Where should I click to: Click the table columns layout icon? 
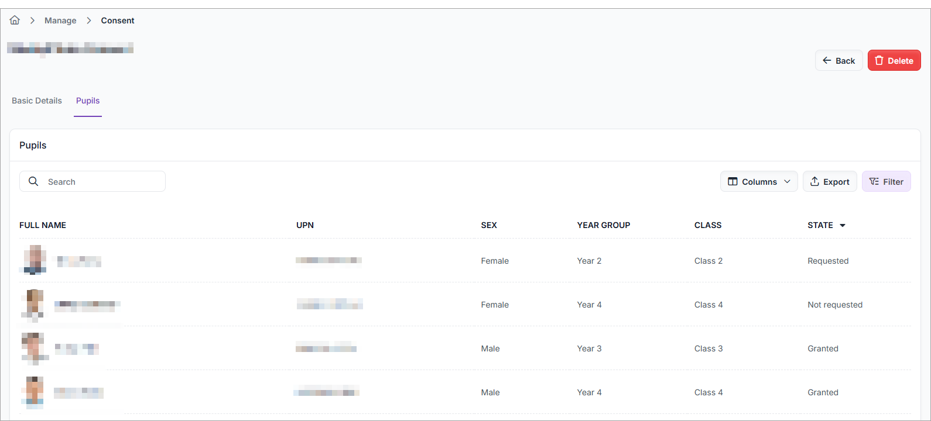click(733, 182)
